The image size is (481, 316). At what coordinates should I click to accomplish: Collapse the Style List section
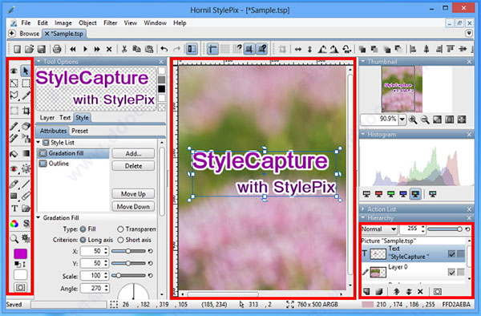[38, 142]
